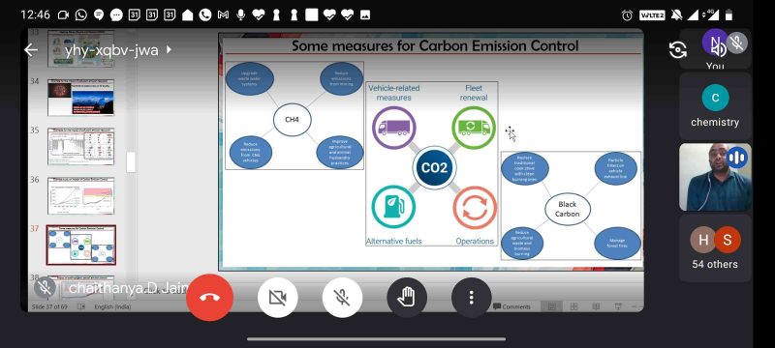Select slide 37 thumbnail in panel

(x=81, y=245)
